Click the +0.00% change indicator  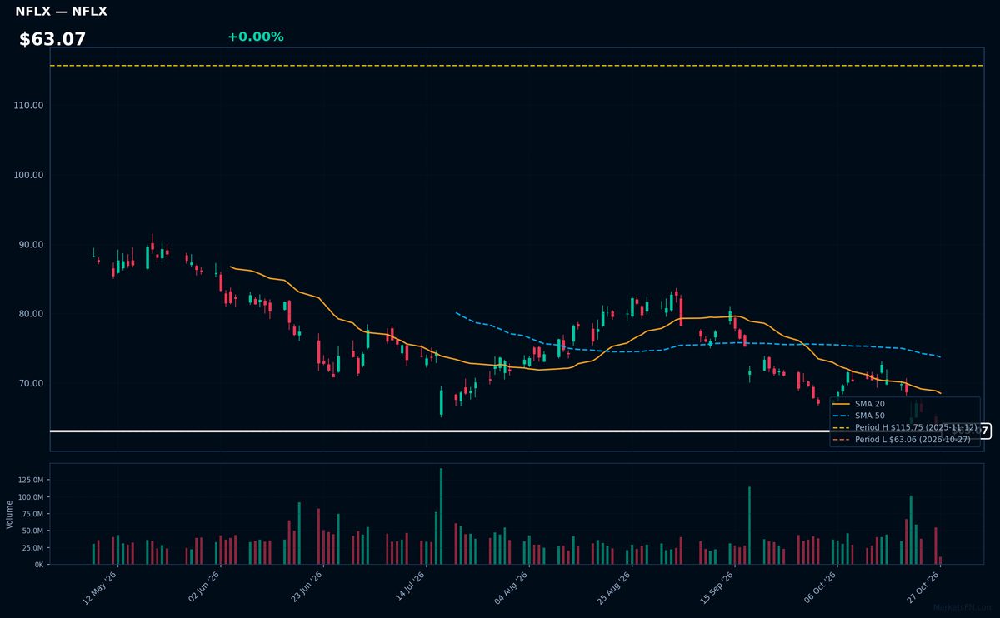point(255,37)
